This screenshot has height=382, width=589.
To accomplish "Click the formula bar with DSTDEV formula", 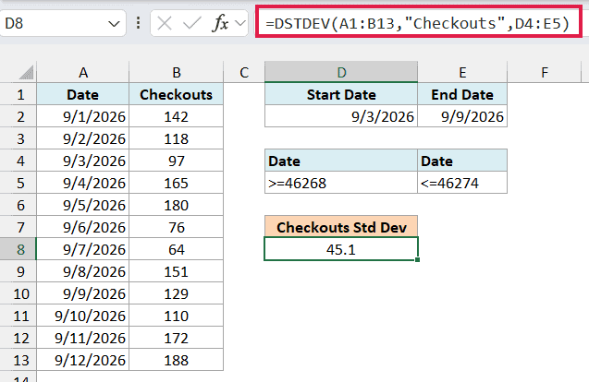I will point(418,24).
